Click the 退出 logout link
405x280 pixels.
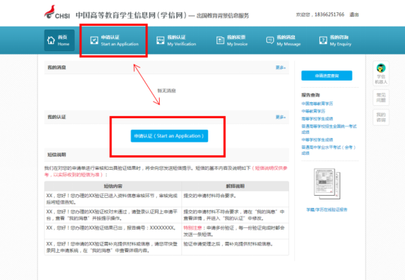[354, 14]
